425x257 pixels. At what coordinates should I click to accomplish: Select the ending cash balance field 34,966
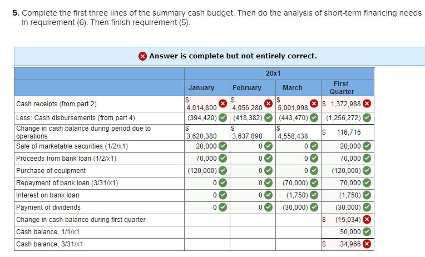[348, 244]
